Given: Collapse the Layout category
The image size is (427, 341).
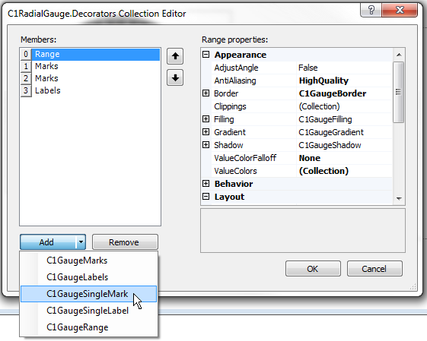Looking at the screenshot, I should click(206, 197).
